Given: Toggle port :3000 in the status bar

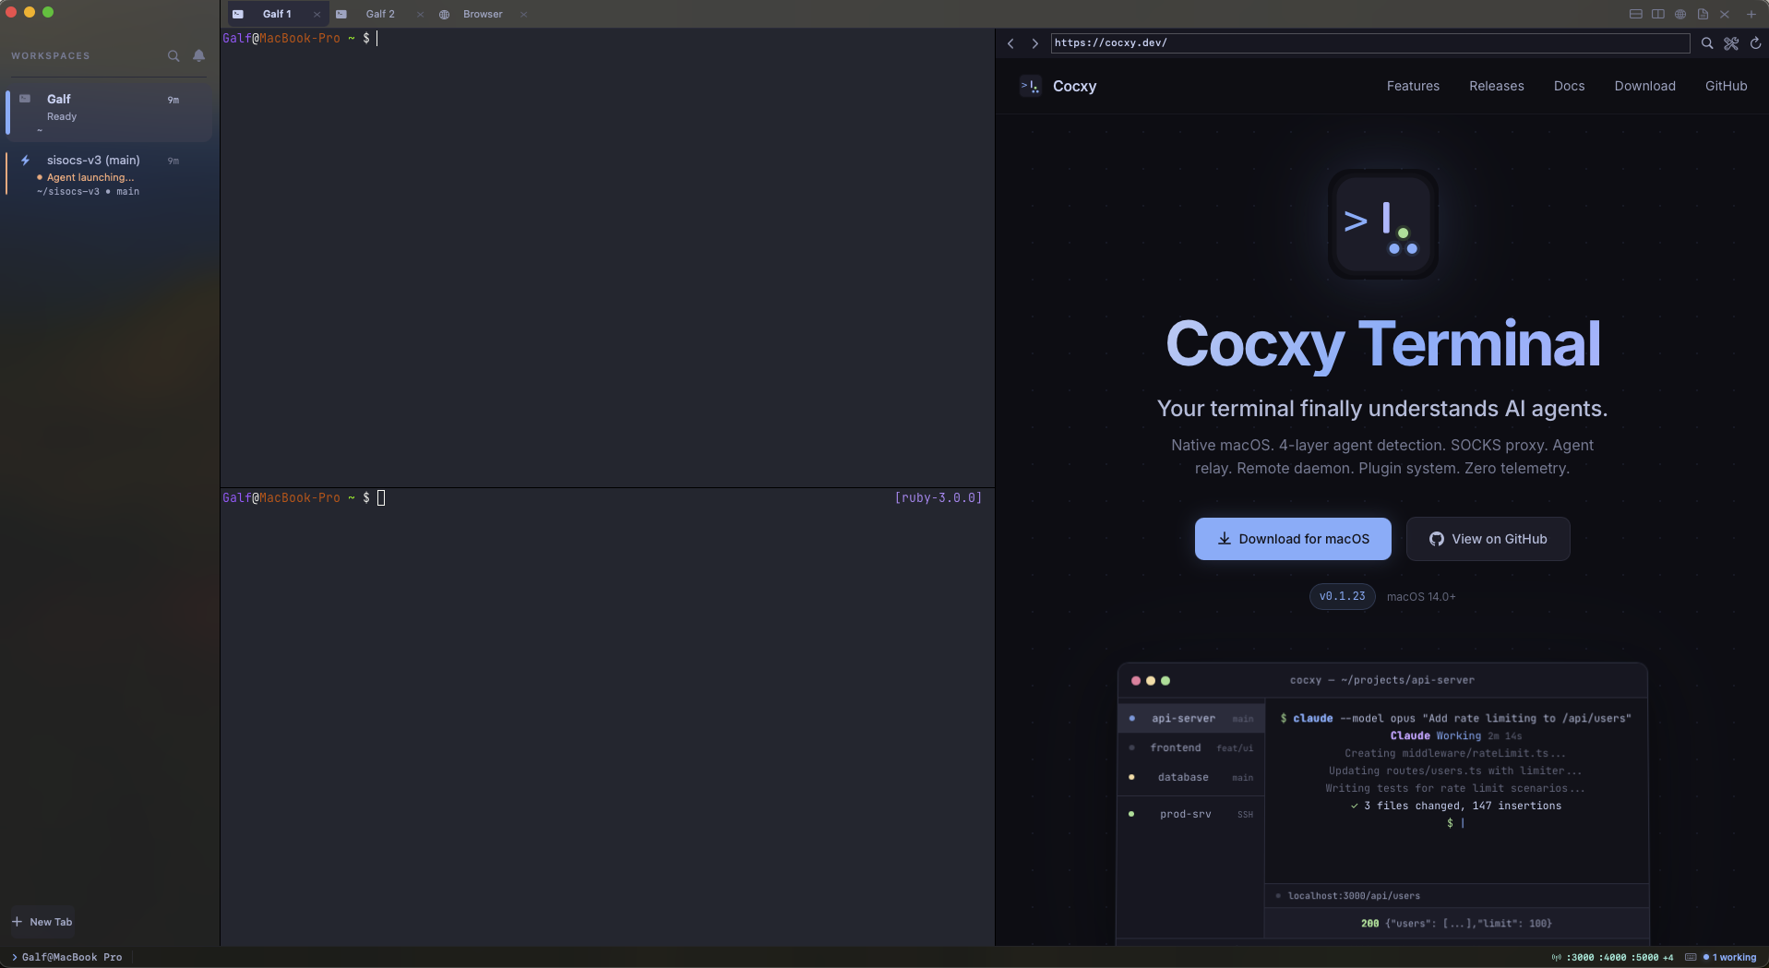Looking at the screenshot, I should tap(1582, 957).
